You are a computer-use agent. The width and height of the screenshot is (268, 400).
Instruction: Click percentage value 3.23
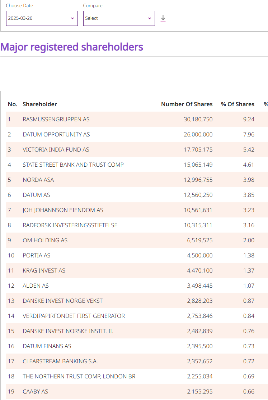point(249,210)
